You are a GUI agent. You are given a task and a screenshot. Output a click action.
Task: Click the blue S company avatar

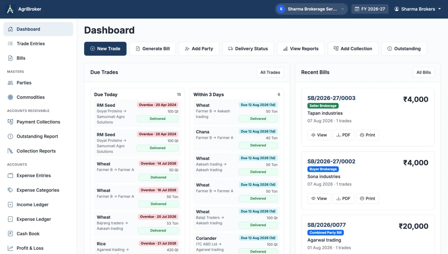pyautogui.click(x=281, y=9)
